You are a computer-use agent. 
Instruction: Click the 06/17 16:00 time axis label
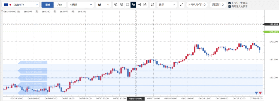tap(153, 99)
